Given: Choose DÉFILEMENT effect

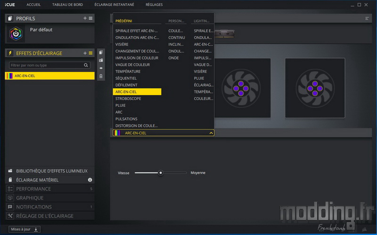Looking at the screenshot, I should click(126, 85).
